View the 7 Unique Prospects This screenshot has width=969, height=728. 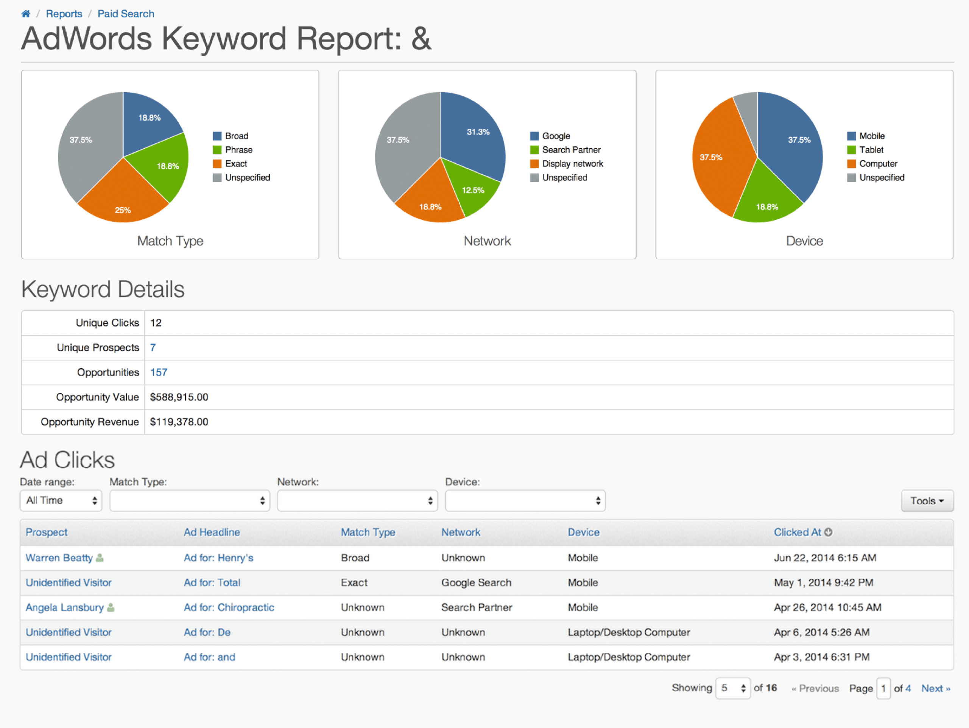(x=153, y=348)
